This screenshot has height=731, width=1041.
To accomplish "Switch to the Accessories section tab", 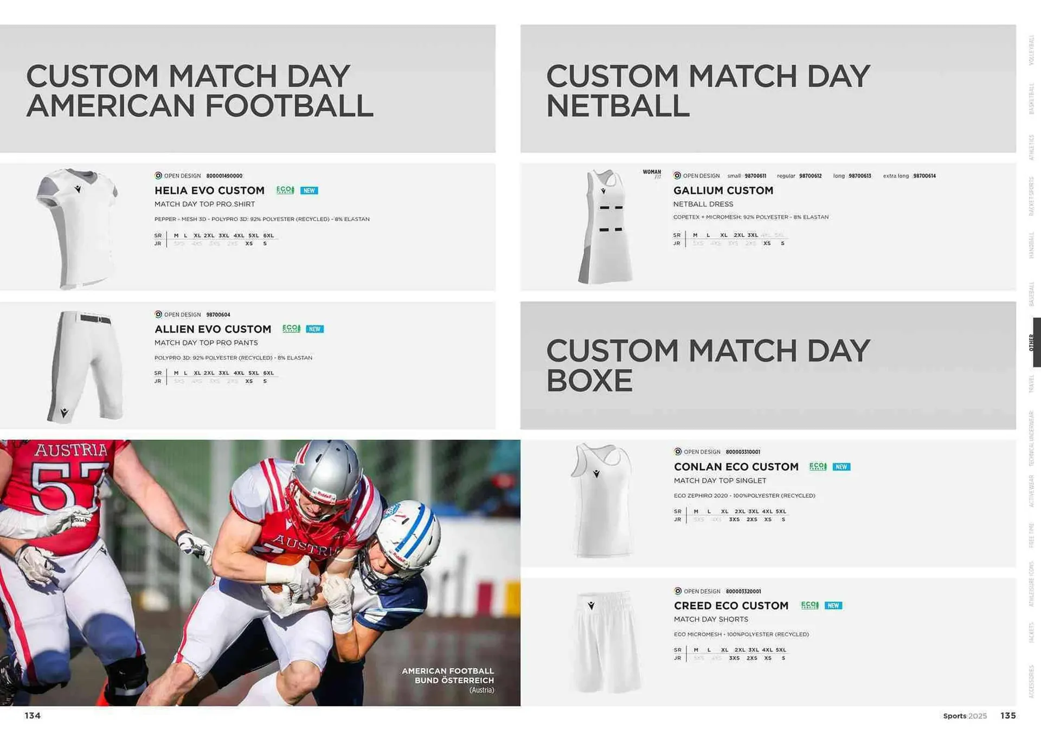I will point(1031,682).
